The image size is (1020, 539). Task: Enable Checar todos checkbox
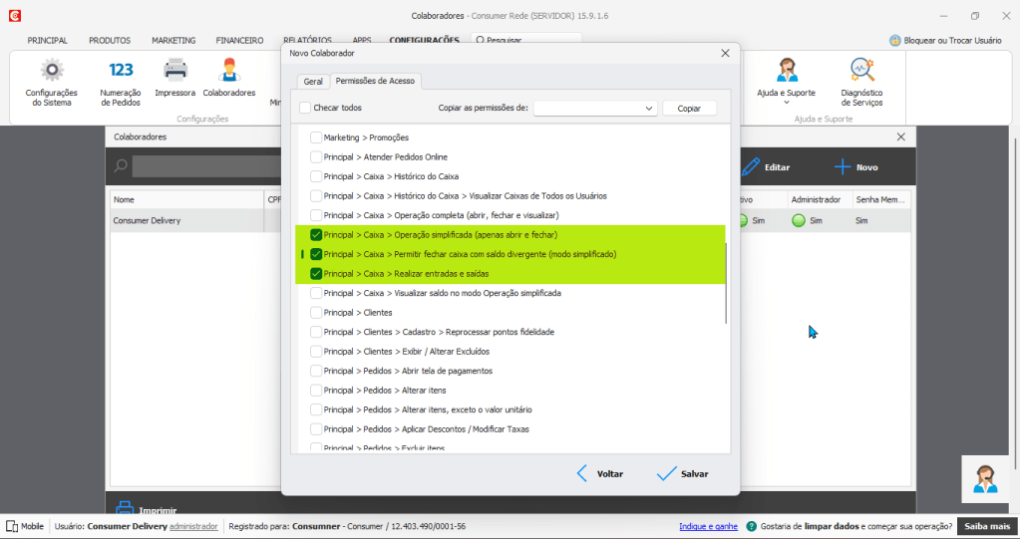(x=305, y=108)
